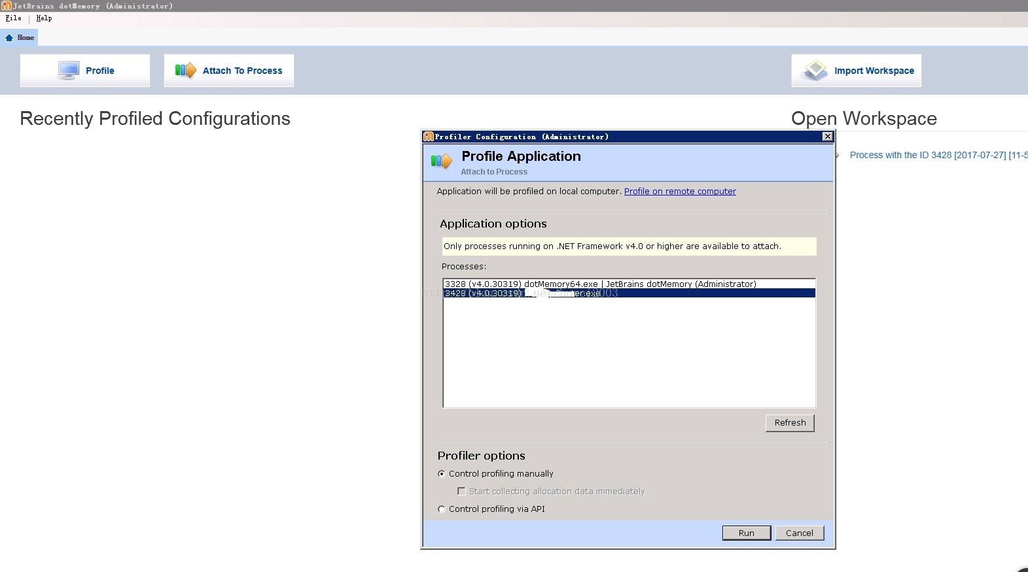The width and height of the screenshot is (1028, 572).
Task: Refresh the processes list
Action: pyautogui.click(x=790, y=423)
